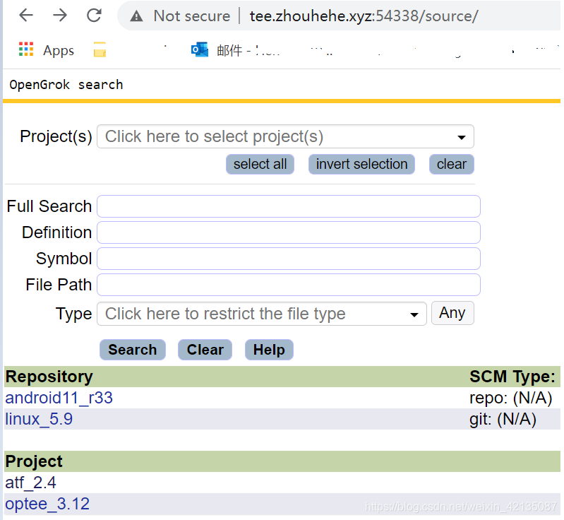The height and width of the screenshot is (520, 564).
Task: Click the File Path field label
Action: click(59, 285)
